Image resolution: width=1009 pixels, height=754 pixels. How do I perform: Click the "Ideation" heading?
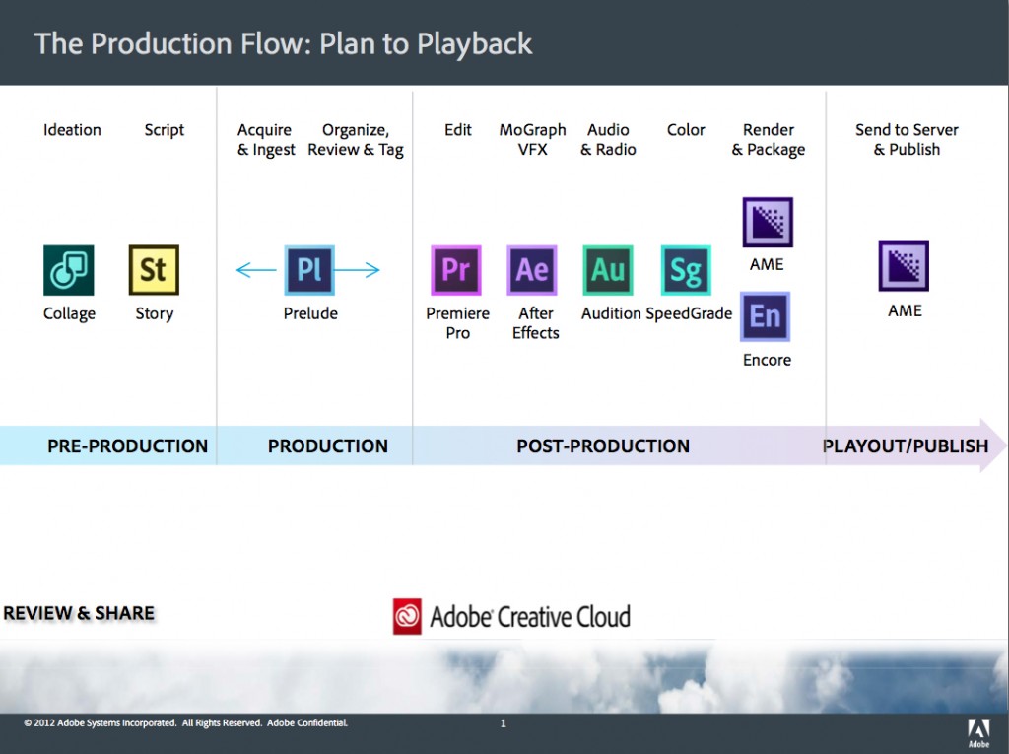pos(72,130)
